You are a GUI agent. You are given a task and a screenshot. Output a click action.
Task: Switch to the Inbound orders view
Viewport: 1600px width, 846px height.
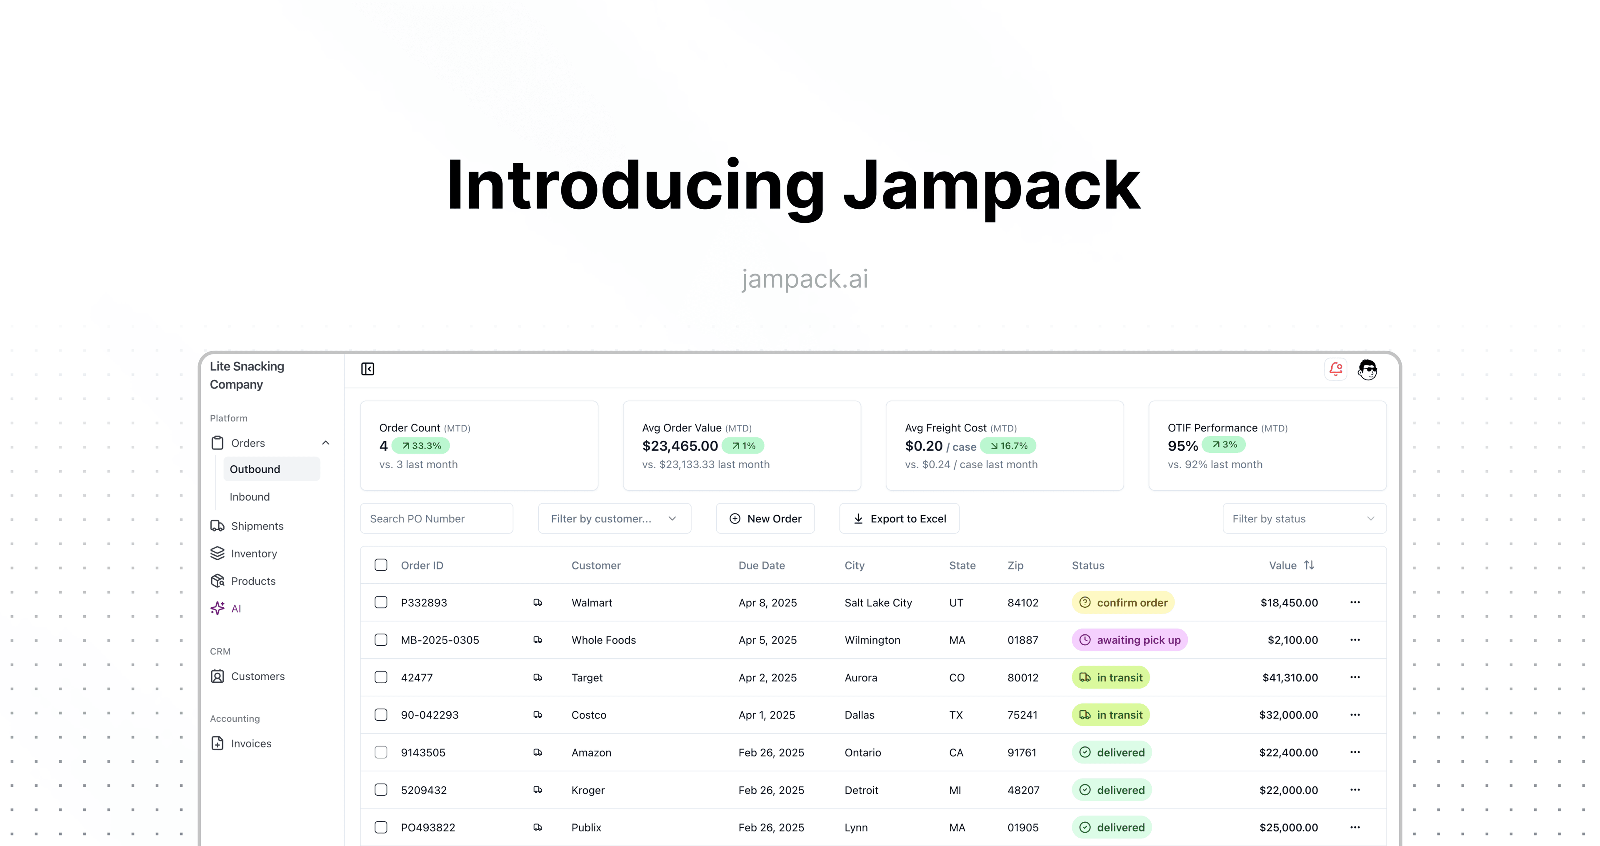pyautogui.click(x=249, y=496)
